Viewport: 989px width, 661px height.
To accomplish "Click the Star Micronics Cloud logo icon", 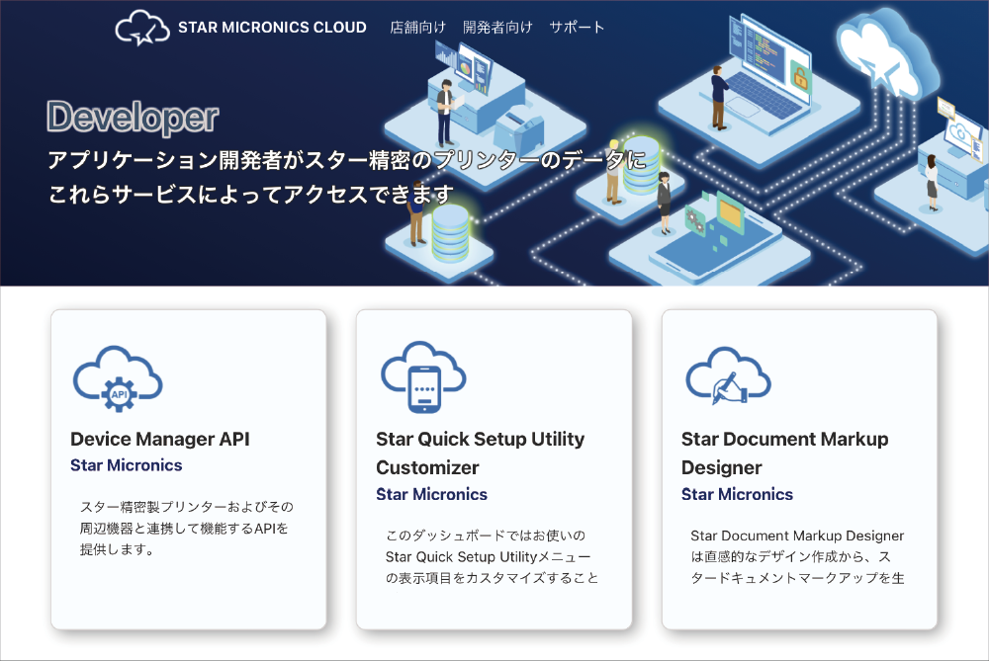I will (142, 28).
